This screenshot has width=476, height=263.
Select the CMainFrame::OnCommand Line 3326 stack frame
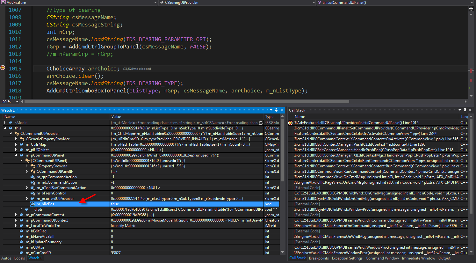(x=375, y=226)
